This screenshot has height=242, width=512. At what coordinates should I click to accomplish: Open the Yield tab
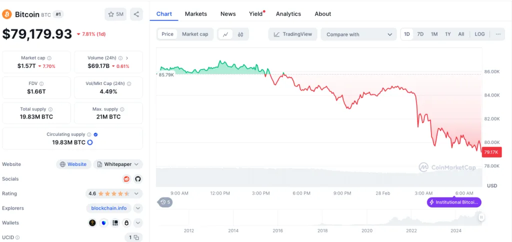[x=256, y=14]
